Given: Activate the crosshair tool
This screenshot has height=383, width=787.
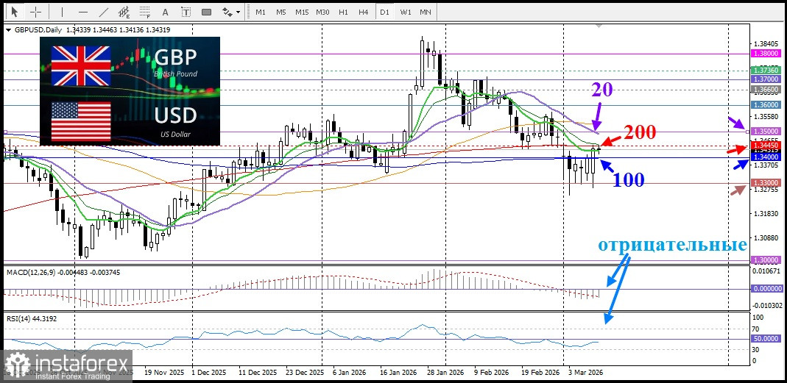Looking at the screenshot, I should (x=35, y=12).
